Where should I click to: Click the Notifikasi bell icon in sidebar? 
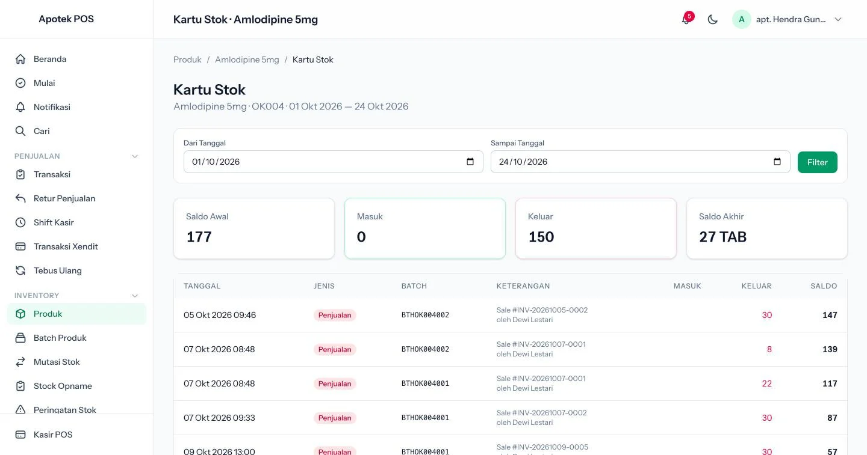[20, 107]
